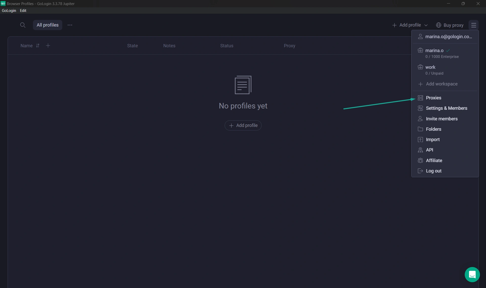Choose Invite members from the menu
The image size is (486, 288).
coord(441,119)
